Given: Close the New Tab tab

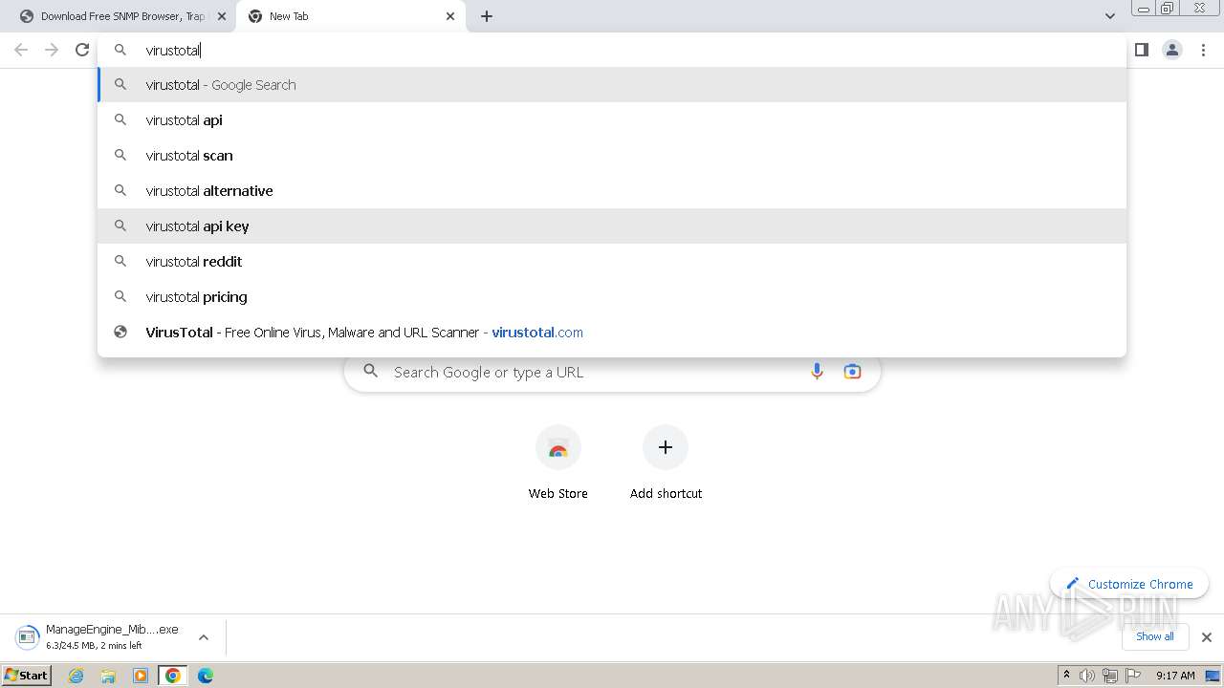Looking at the screenshot, I should [x=450, y=16].
